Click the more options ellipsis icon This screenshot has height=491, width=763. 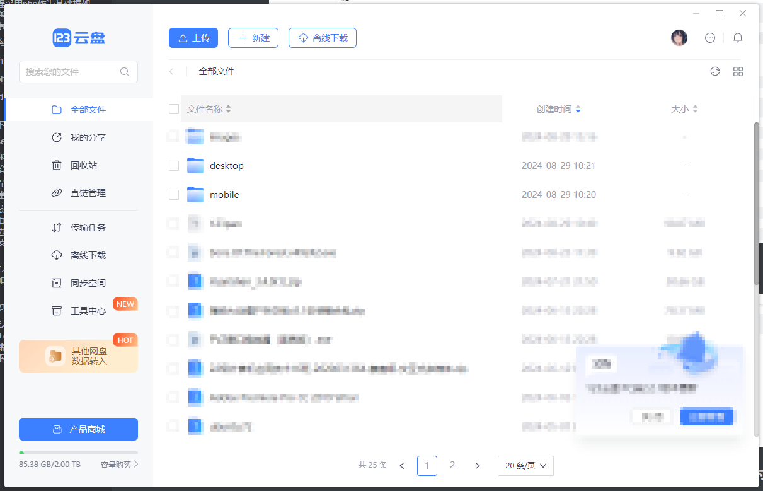(710, 38)
